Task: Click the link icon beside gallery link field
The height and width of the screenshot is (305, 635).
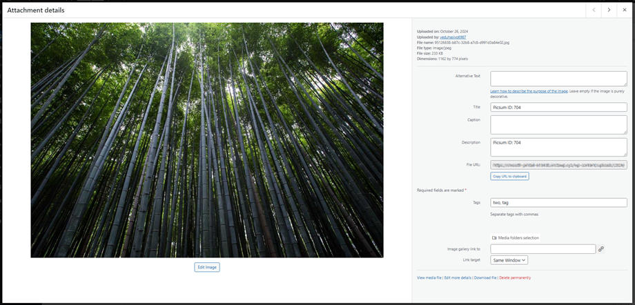Action: tap(601, 249)
